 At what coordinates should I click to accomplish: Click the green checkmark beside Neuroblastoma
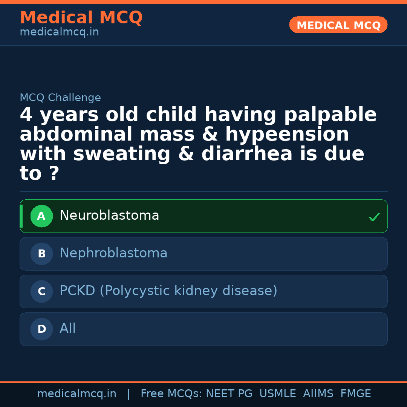coord(374,217)
